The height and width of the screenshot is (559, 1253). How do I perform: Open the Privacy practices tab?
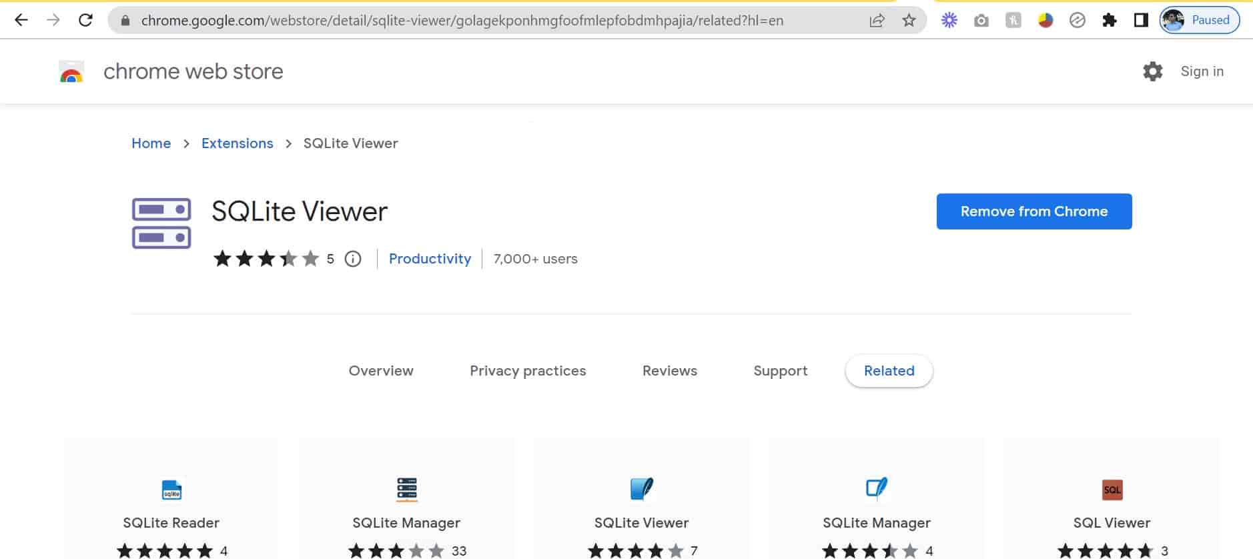(x=528, y=371)
